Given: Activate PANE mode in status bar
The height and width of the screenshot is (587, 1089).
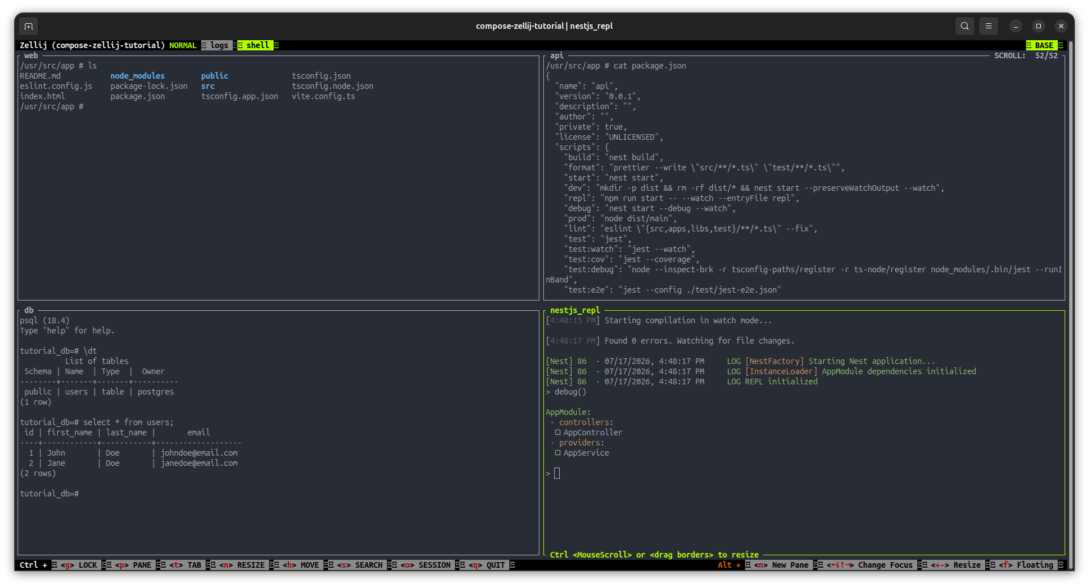Looking at the screenshot, I should 134,565.
